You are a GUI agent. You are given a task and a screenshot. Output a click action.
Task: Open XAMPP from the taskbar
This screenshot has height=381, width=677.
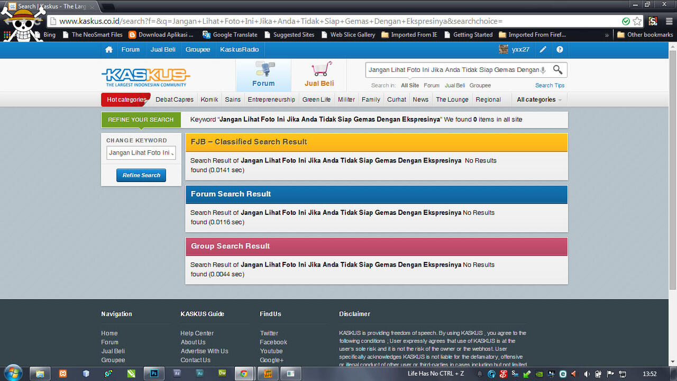63,374
